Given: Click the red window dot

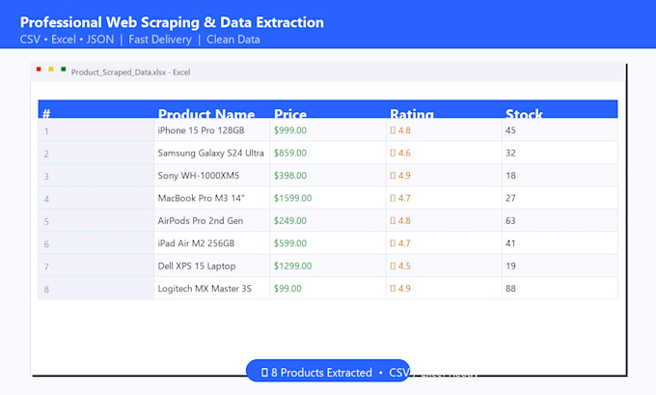Looking at the screenshot, I should pos(39,70).
